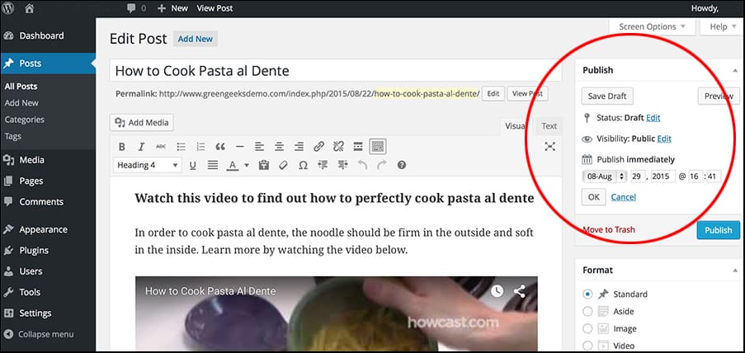Remove link from selected text

338,147
